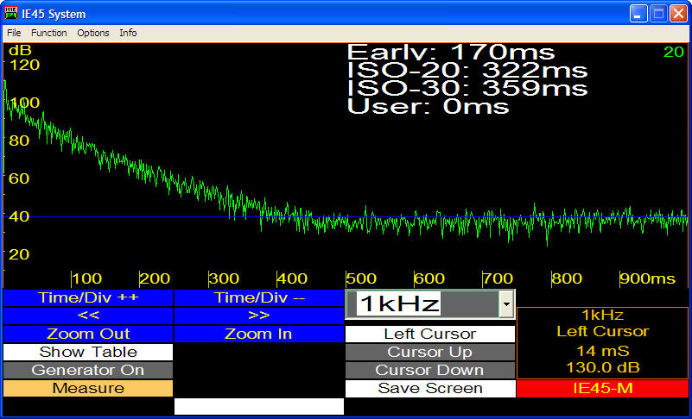Start a measurement with Measure
This screenshot has width=692, height=419.
[x=88, y=388]
